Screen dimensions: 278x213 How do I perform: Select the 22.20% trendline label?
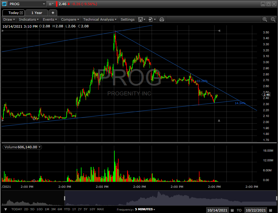point(202,81)
